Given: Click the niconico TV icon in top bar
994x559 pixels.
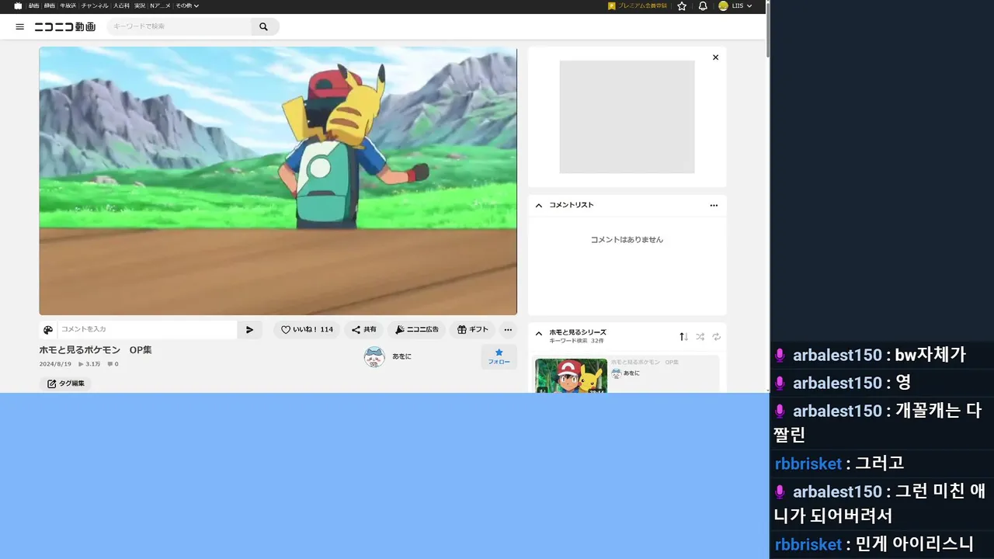Looking at the screenshot, I should coord(18,5).
